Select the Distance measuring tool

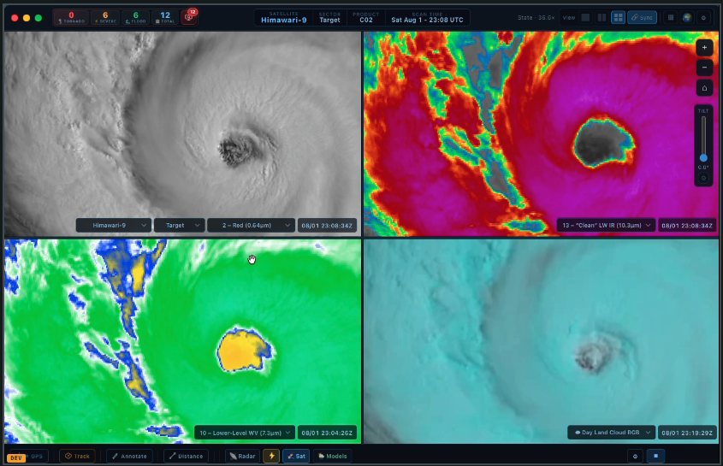click(186, 456)
